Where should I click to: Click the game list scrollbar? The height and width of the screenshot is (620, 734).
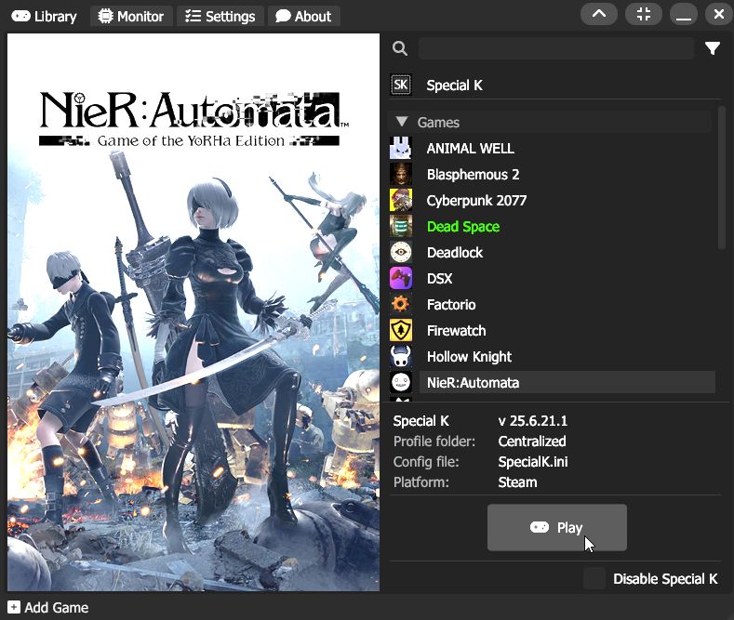click(x=721, y=178)
